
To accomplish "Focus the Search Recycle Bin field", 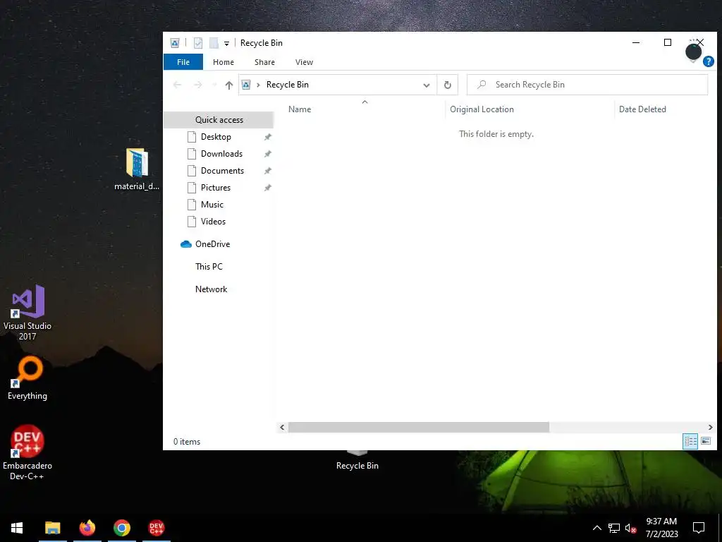I will pyautogui.click(x=587, y=85).
